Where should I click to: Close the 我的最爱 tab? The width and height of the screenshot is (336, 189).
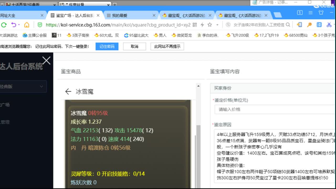(154, 15)
